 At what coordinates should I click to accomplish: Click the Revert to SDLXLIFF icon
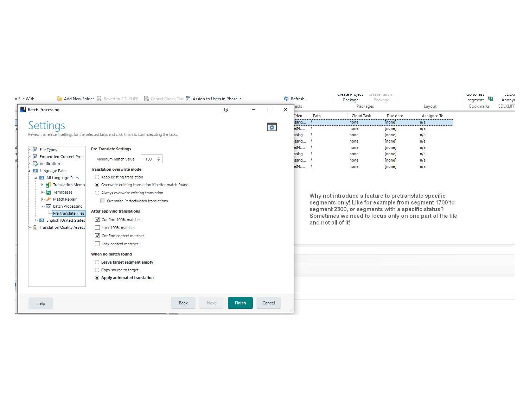click(100, 99)
